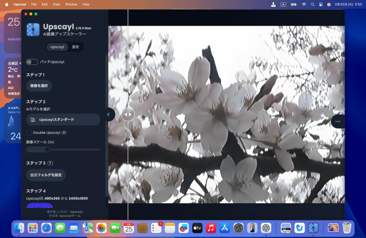
Task: Open the View menu
Action: (x=56, y=5)
